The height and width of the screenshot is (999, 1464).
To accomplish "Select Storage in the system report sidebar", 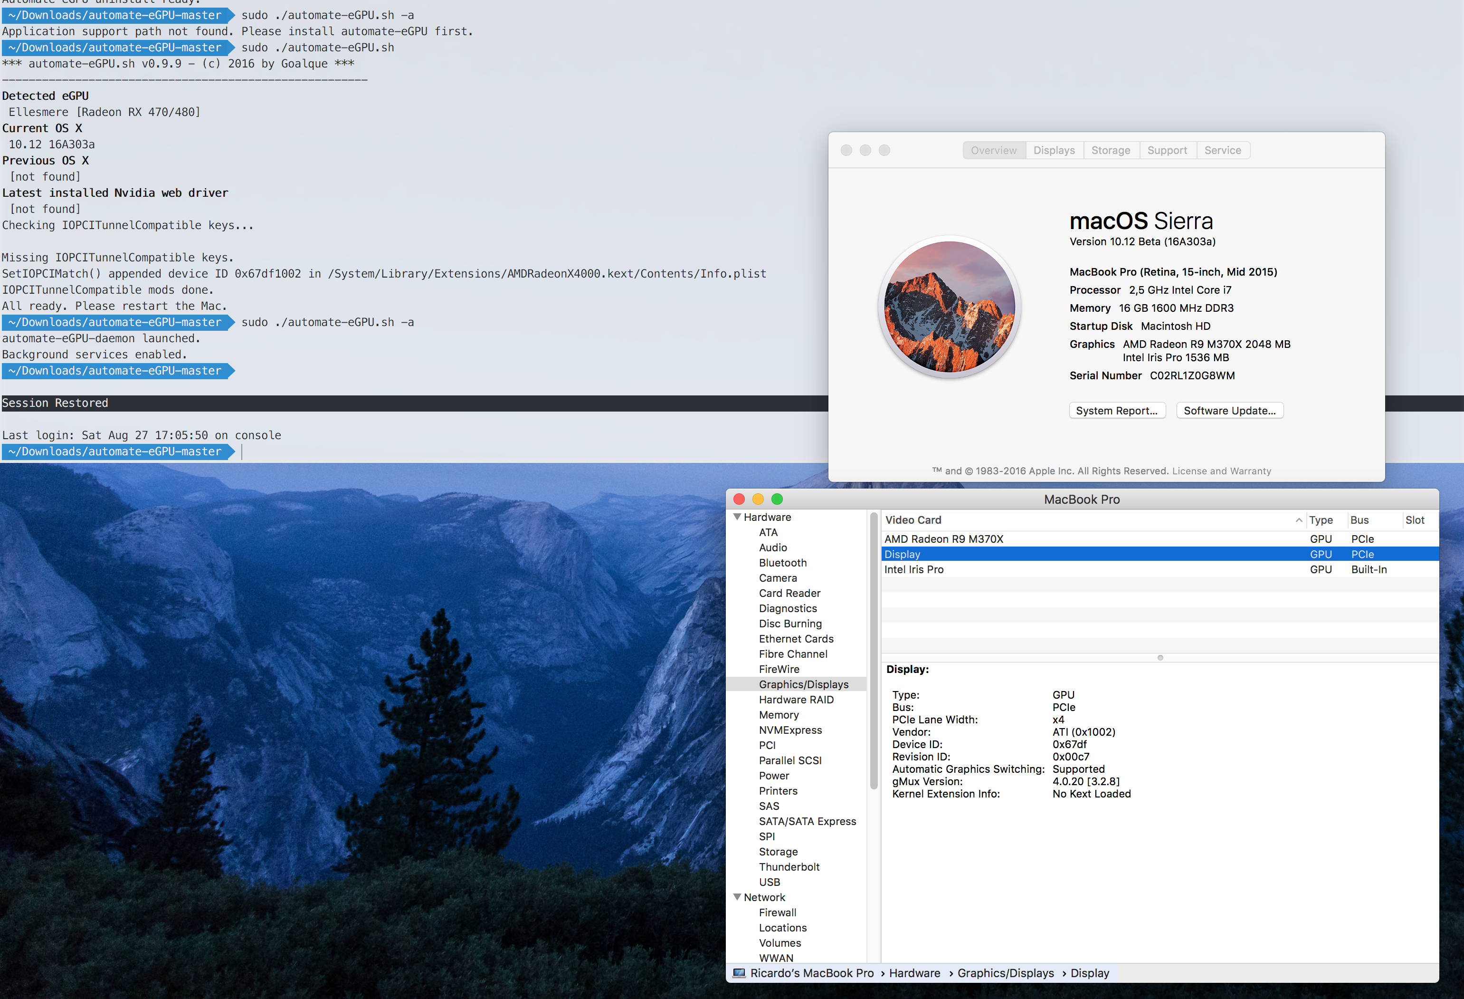I will coord(778,852).
